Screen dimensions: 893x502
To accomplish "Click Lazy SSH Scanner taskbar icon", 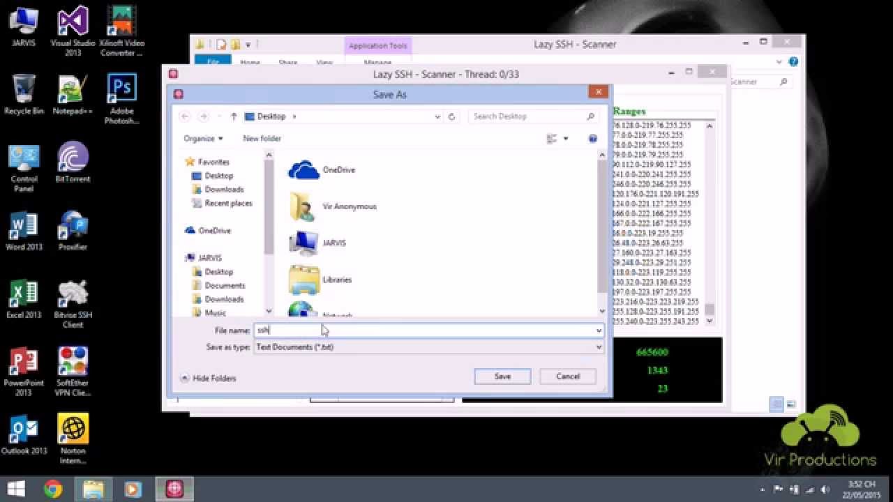I will click(174, 489).
